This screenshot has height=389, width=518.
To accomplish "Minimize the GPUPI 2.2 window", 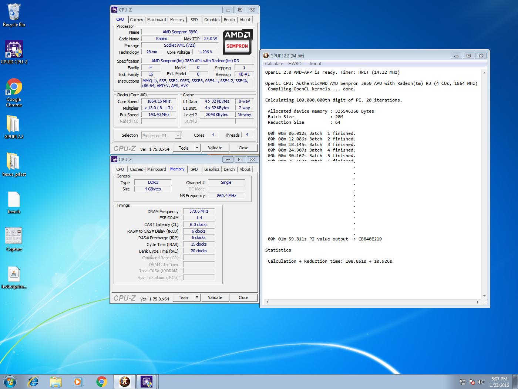I will click(x=456, y=56).
